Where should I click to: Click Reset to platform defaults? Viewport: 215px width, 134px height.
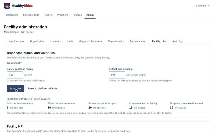click(42, 88)
